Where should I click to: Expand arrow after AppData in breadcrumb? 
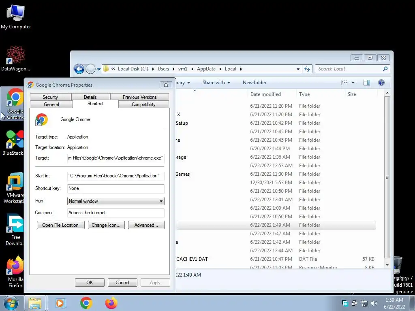click(x=220, y=69)
